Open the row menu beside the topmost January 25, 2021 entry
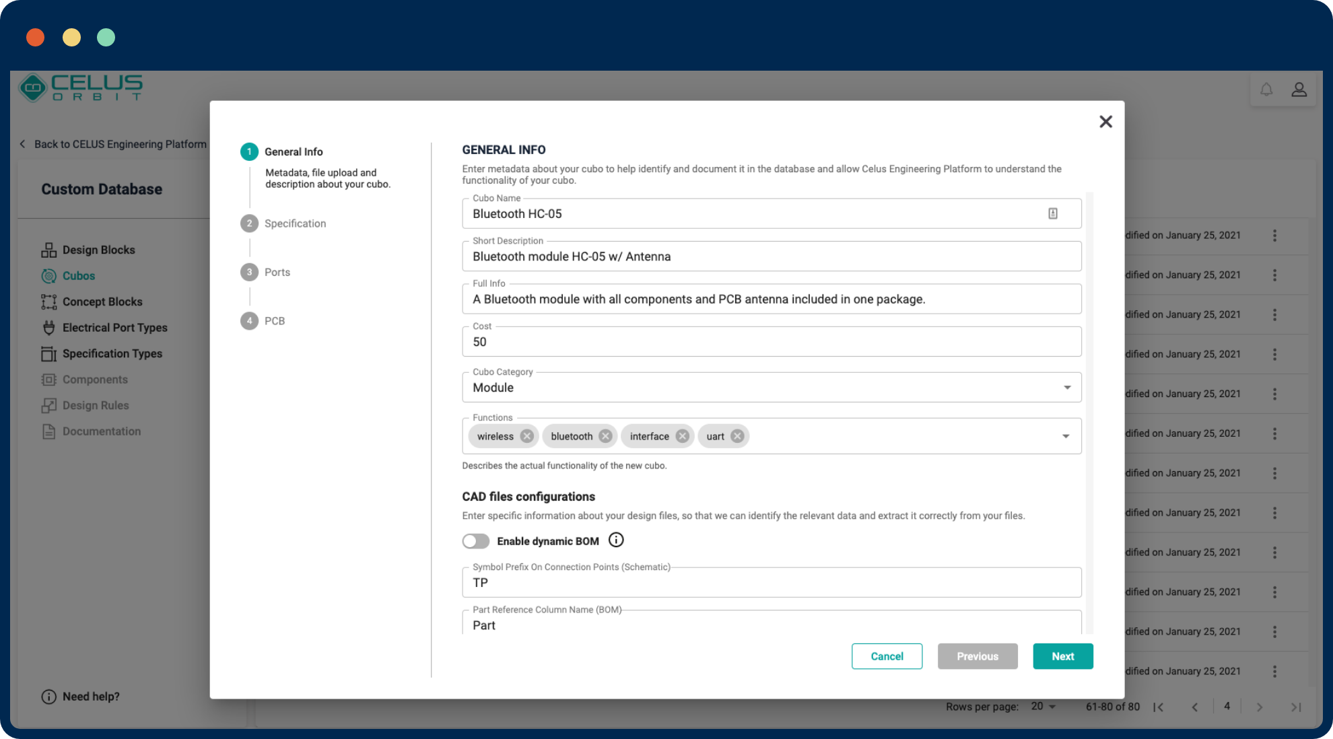The image size is (1333, 739). coord(1274,236)
